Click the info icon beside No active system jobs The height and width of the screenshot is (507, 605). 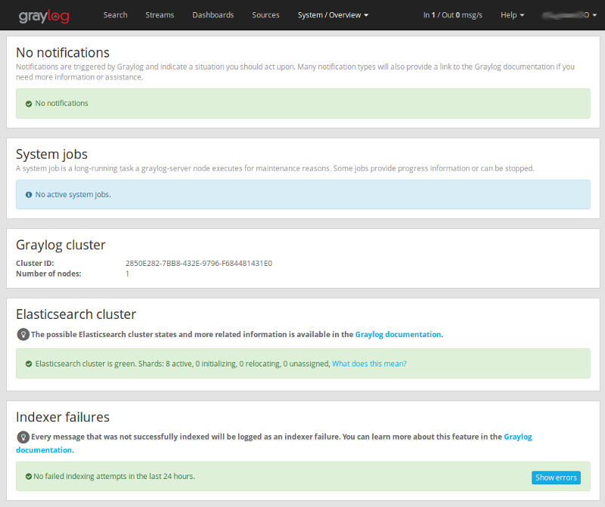click(29, 195)
